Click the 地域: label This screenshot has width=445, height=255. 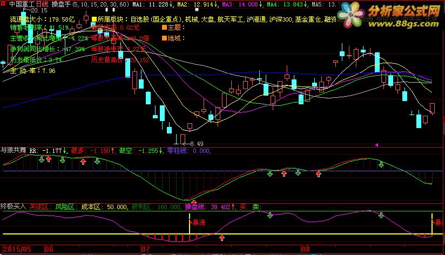click(176, 38)
